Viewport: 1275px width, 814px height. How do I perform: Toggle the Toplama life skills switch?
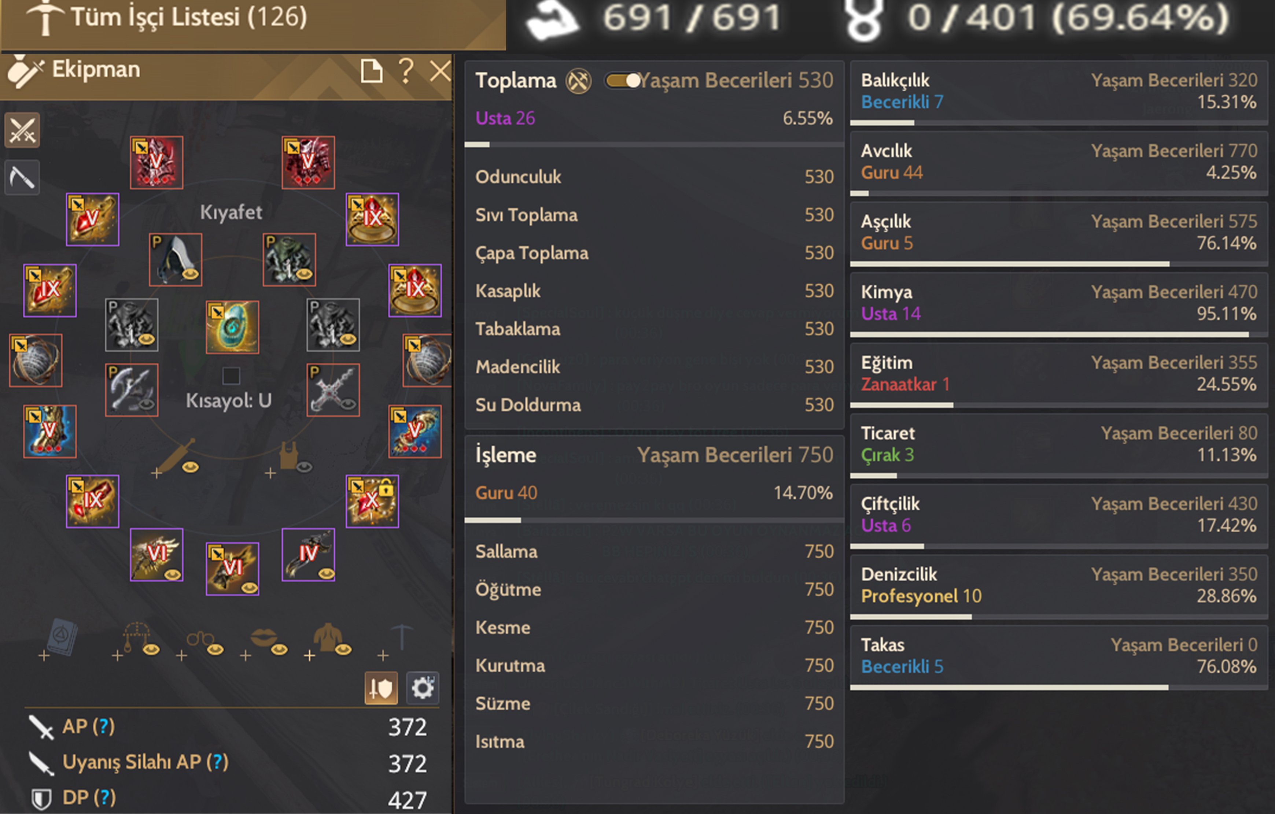(x=623, y=81)
